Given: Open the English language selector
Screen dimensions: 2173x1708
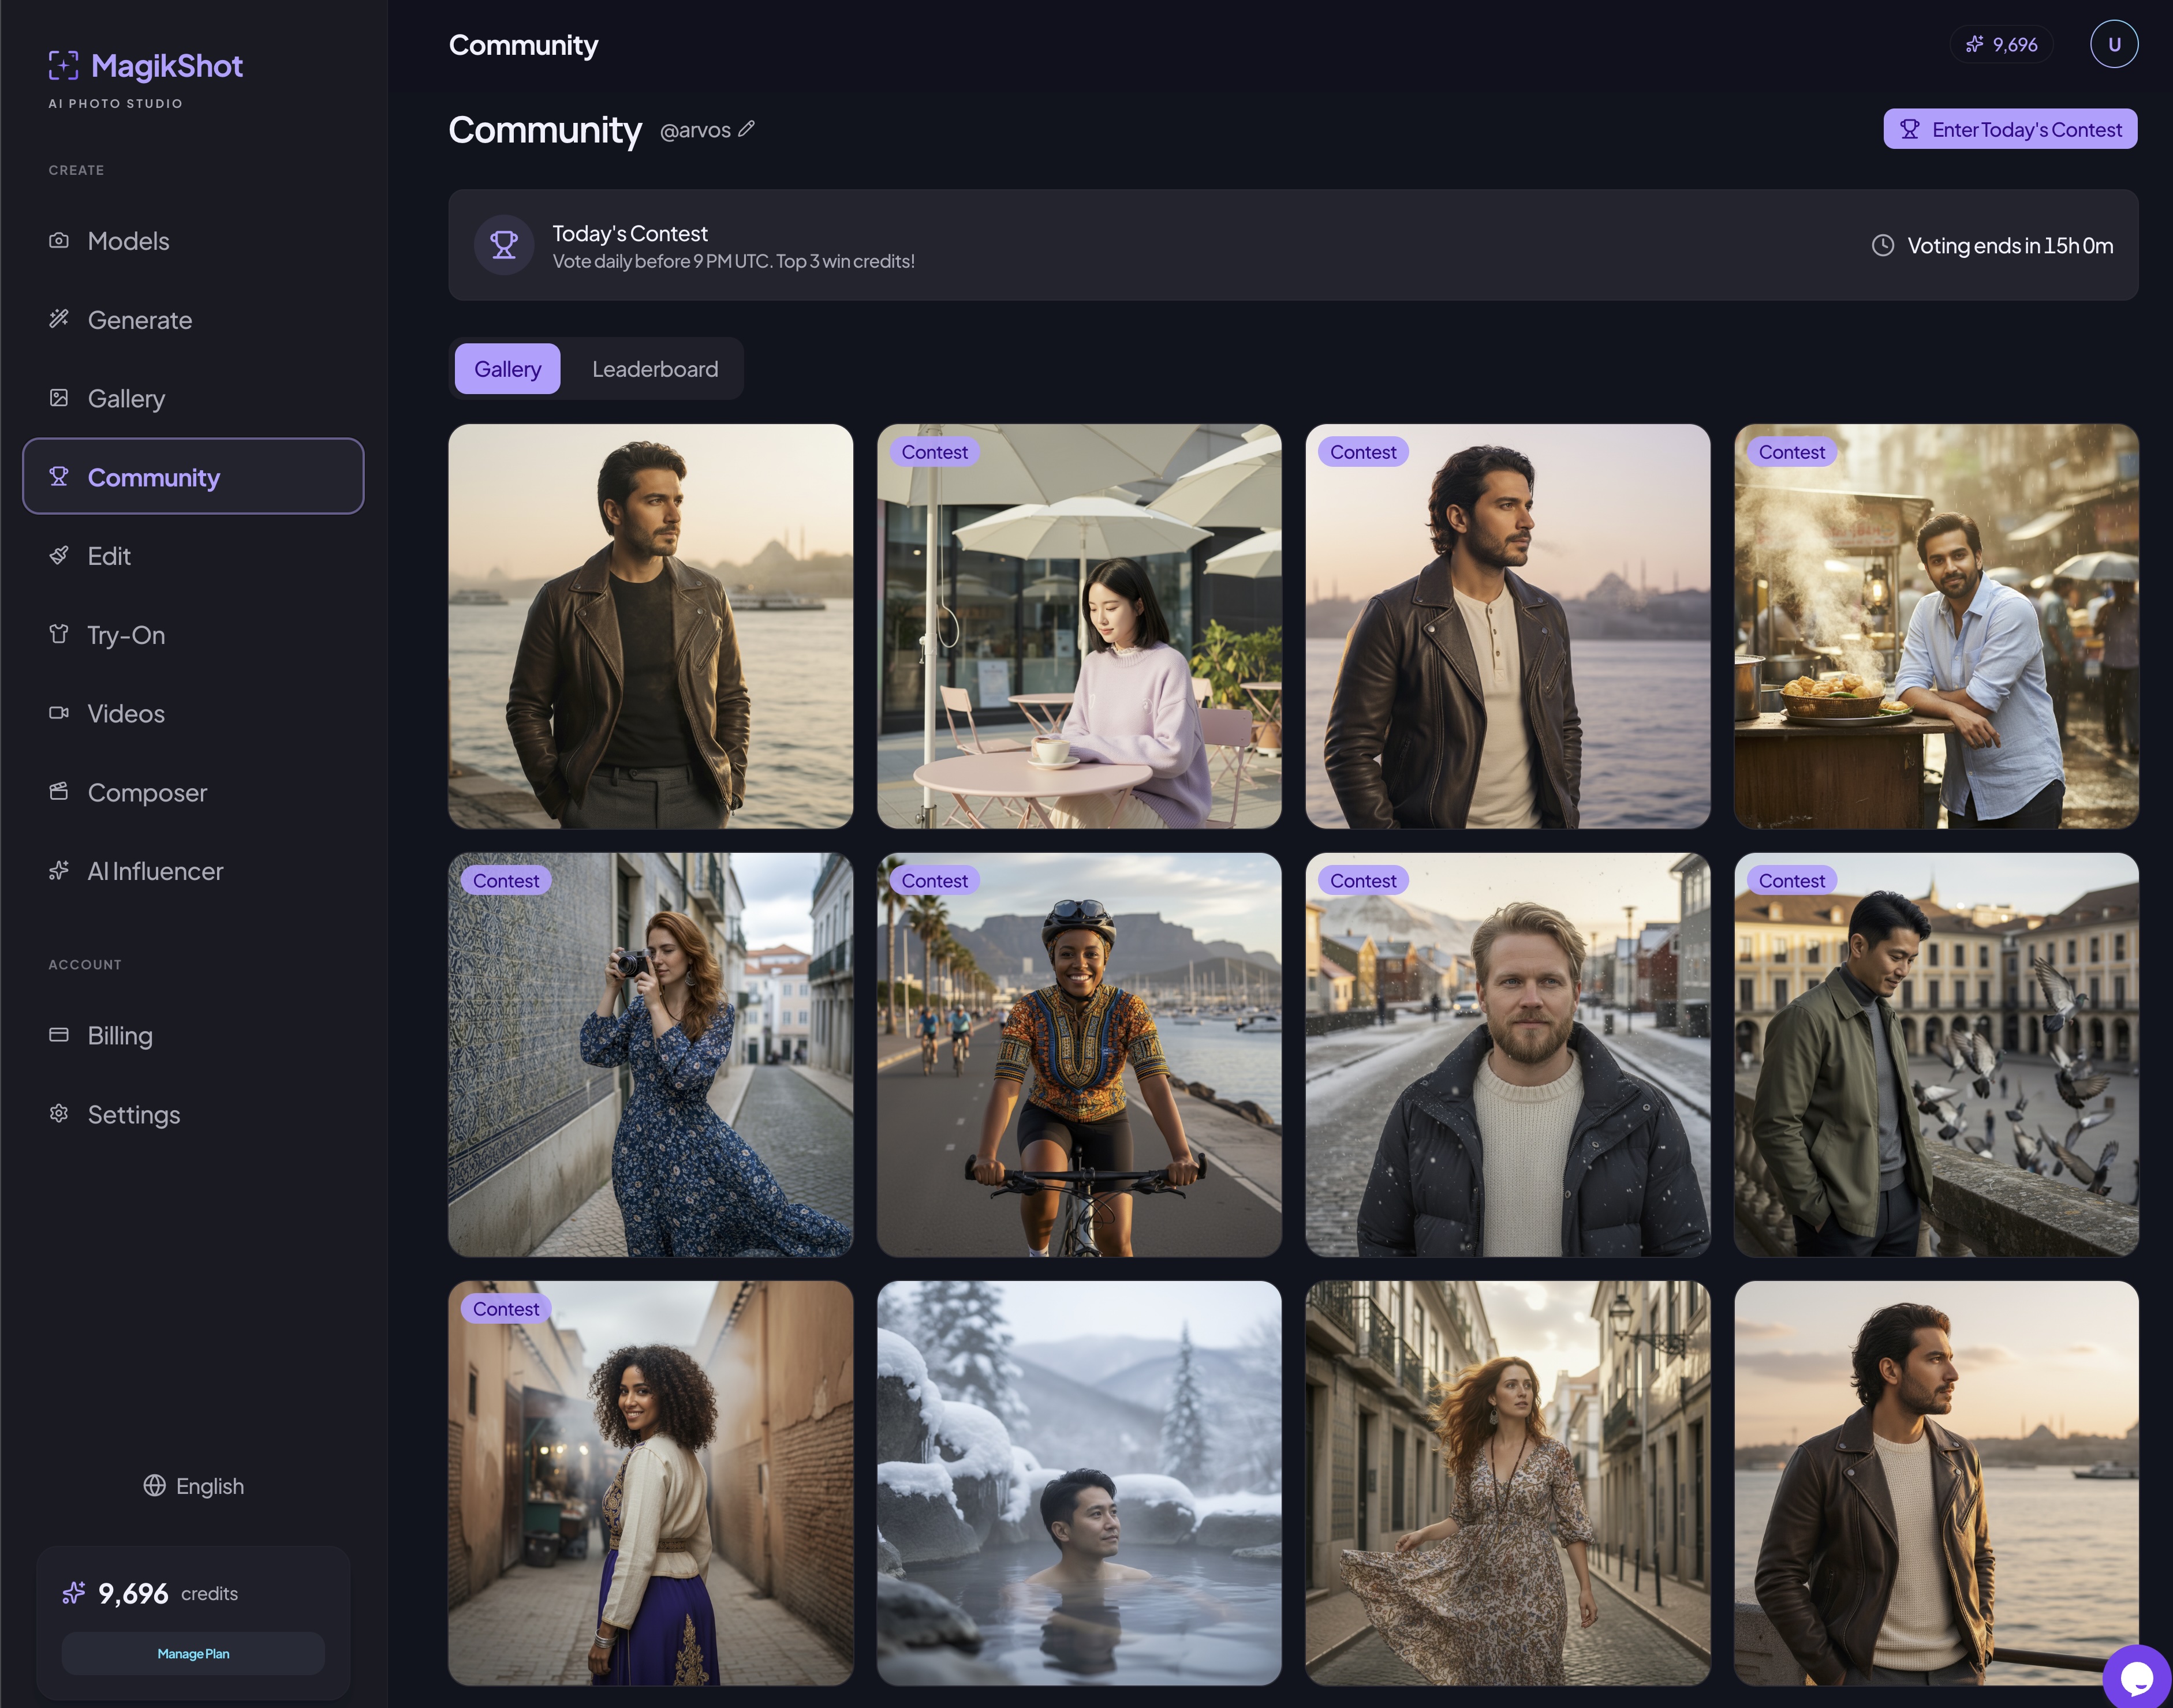Looking at the screenshot, I should coord(193,1486).
